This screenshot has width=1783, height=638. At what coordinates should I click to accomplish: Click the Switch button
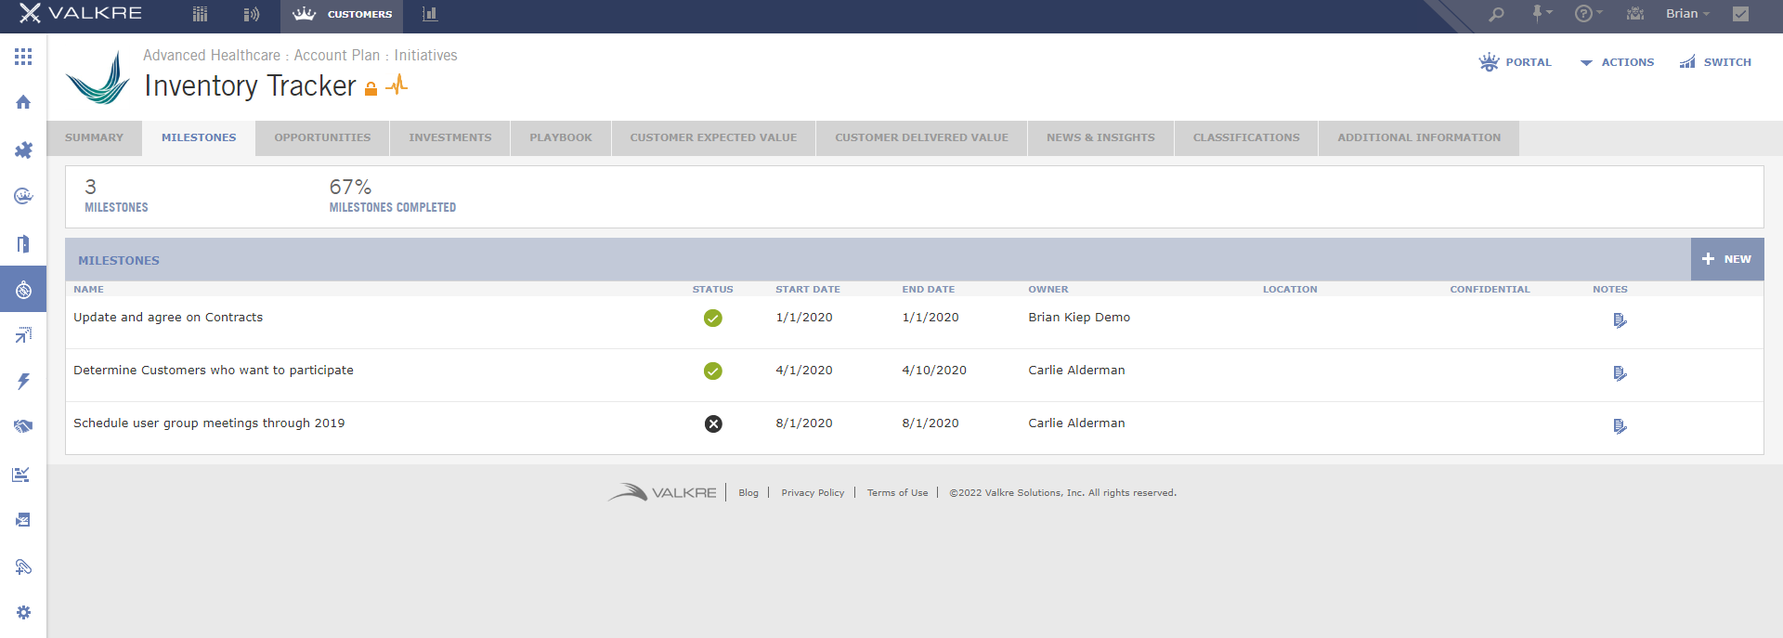[x=1715, y=62]
